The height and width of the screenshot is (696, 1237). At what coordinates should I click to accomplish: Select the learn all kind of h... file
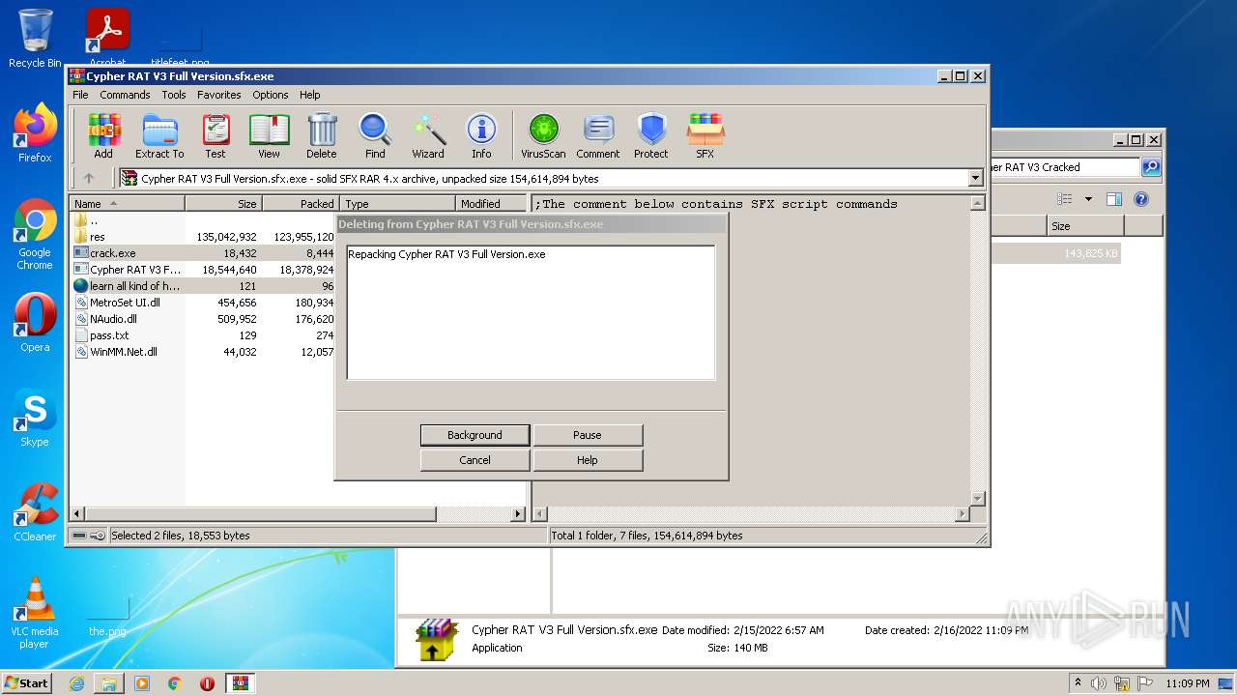pyautogui.click(x=203, y=286)
